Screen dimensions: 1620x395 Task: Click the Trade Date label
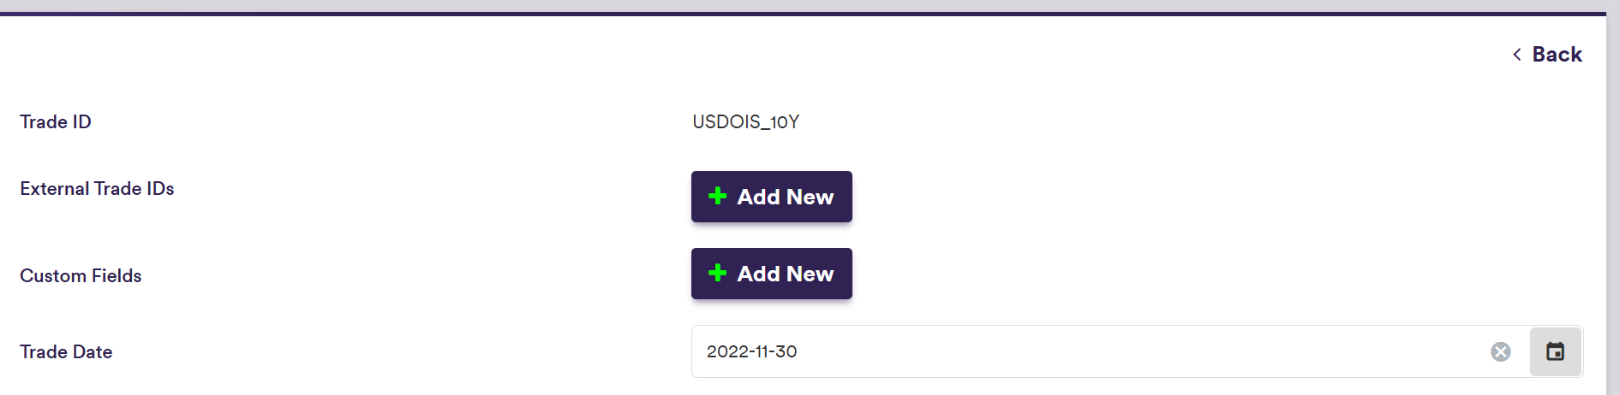pos(66,352)
